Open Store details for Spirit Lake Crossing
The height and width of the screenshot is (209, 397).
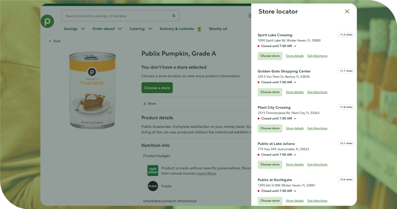295,56
